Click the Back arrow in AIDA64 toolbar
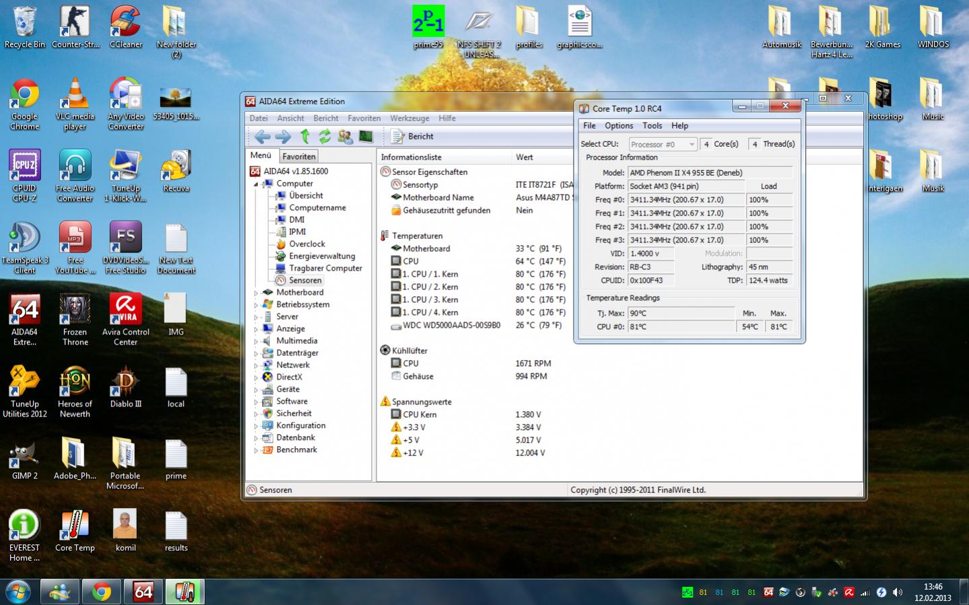The image size is (969, 605). point(263,137)
